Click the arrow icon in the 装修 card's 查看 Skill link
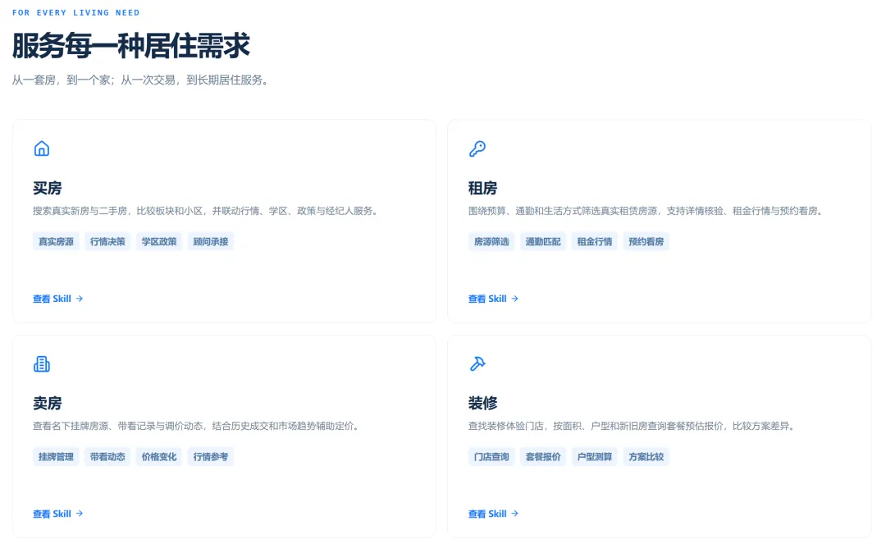This screenshot has width=886, height=553. (514, 514)
